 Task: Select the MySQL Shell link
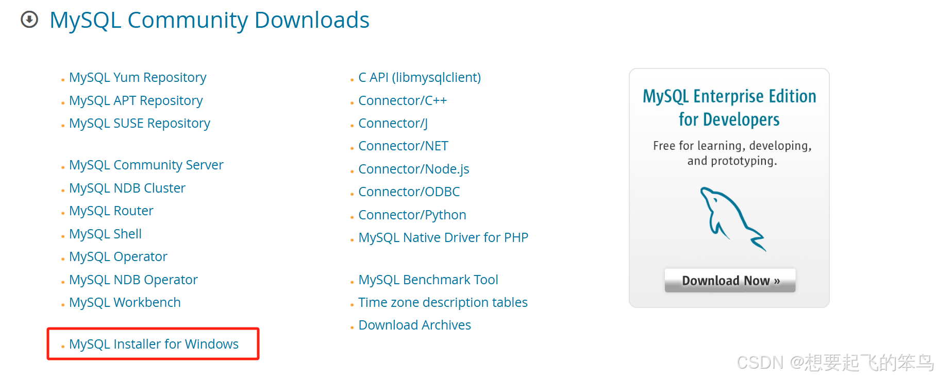click(105, 234)
